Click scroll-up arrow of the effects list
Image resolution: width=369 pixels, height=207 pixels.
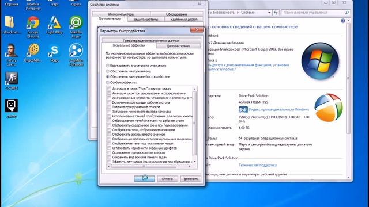(195, 89)
